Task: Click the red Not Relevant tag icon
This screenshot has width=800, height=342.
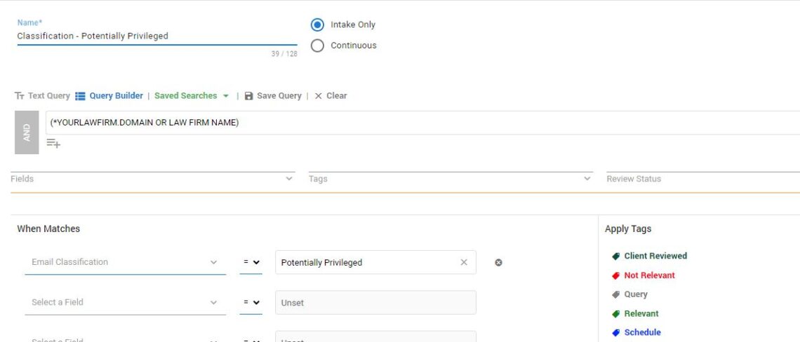Action: 615,275
